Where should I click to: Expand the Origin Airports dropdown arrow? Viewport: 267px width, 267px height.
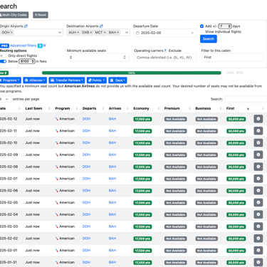click(60, 32)
